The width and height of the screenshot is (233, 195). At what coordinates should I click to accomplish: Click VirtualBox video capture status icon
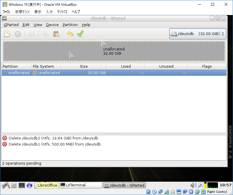[185, 192]
